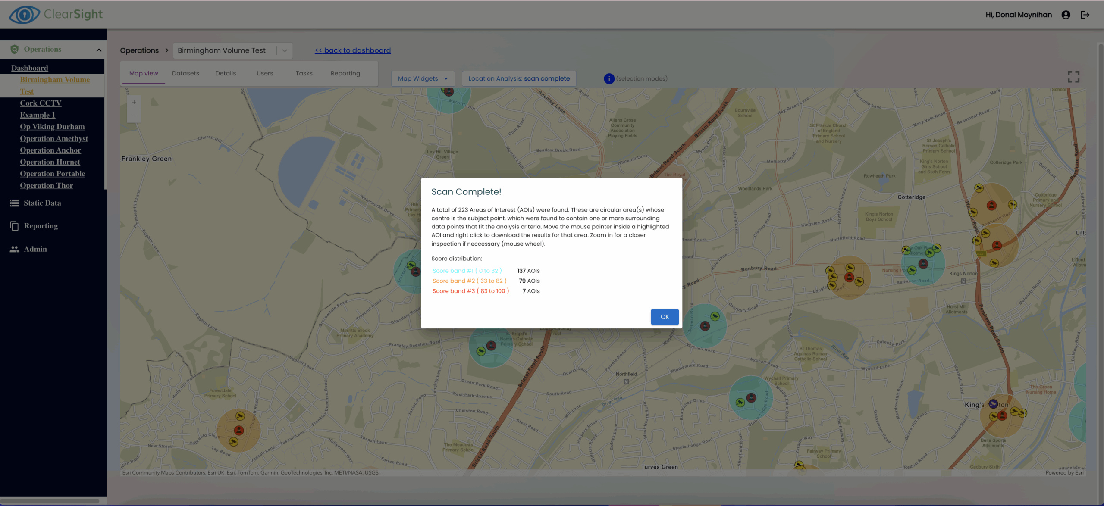Open Operation Amethyst in sidebar list
Image resolution: width=1104 pixels, height=506 pixels.
[54, 138]
